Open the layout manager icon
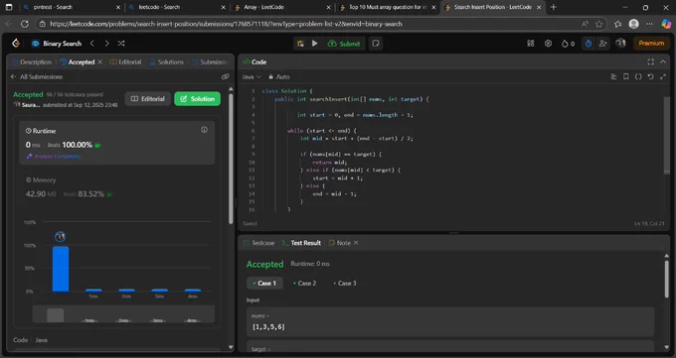The width and height of the screenshot is (676, 358). [x=531, y=44]
